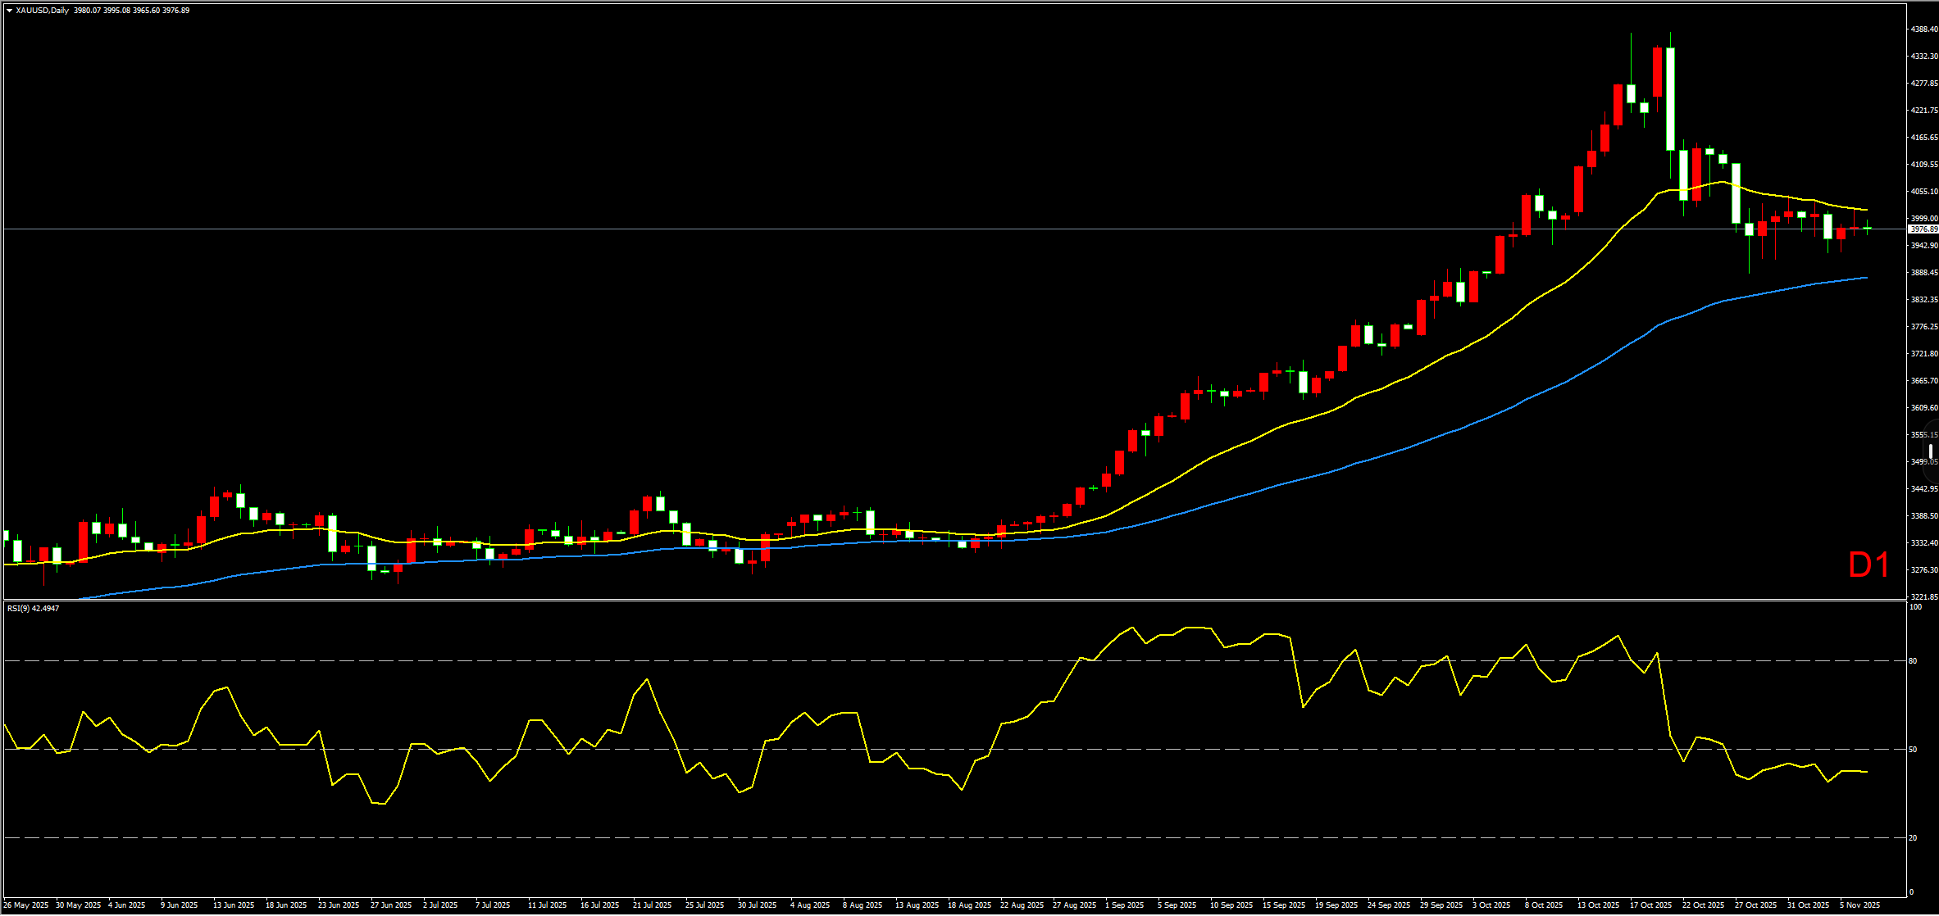
Task: Click the OHLC values in chart header
Action: click(x=131, y=11)
